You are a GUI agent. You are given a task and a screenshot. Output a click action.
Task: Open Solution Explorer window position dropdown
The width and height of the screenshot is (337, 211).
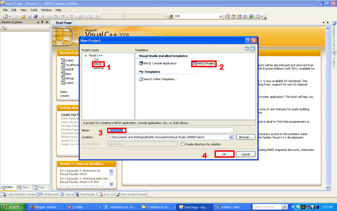(x=38, y=22)
